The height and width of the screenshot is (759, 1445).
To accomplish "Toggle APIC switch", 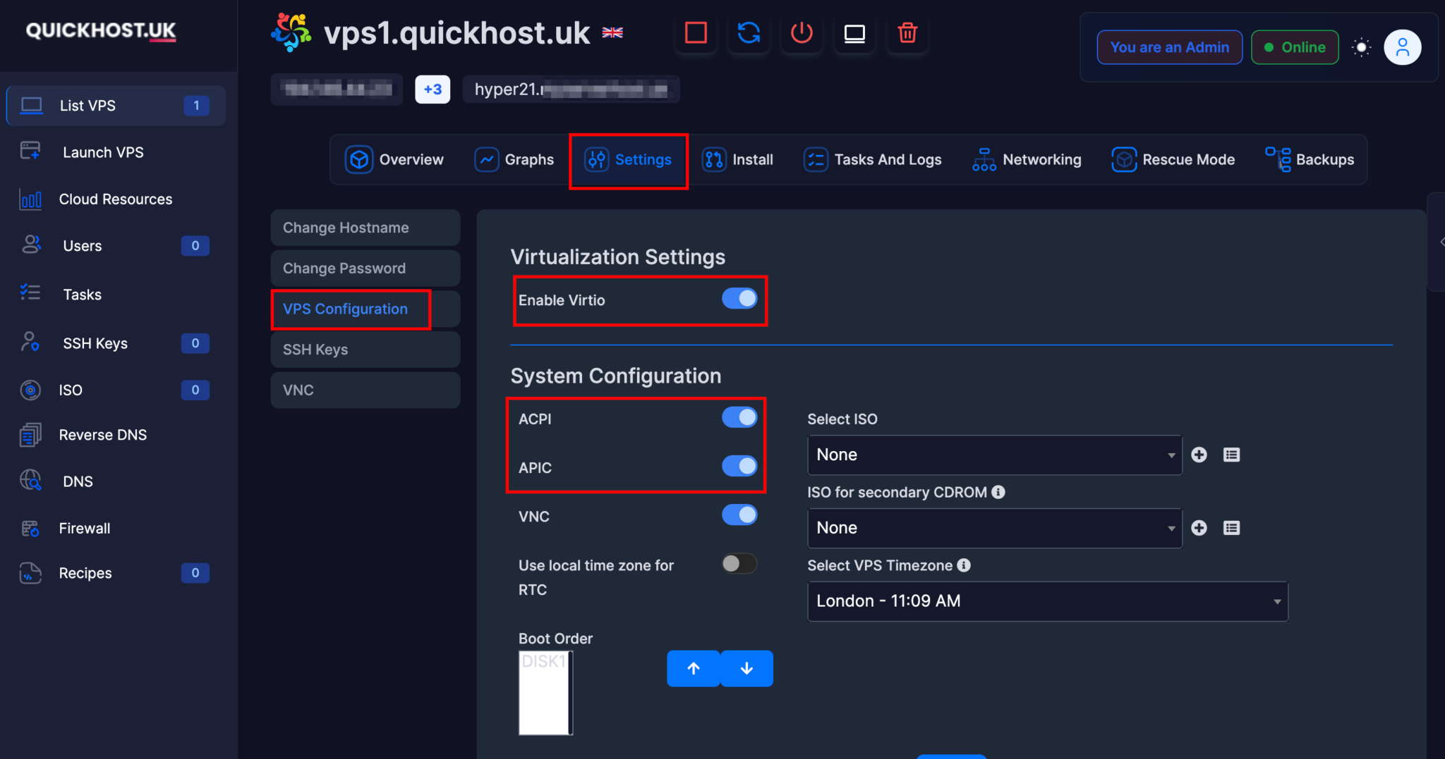I will (x=739, y=466).
